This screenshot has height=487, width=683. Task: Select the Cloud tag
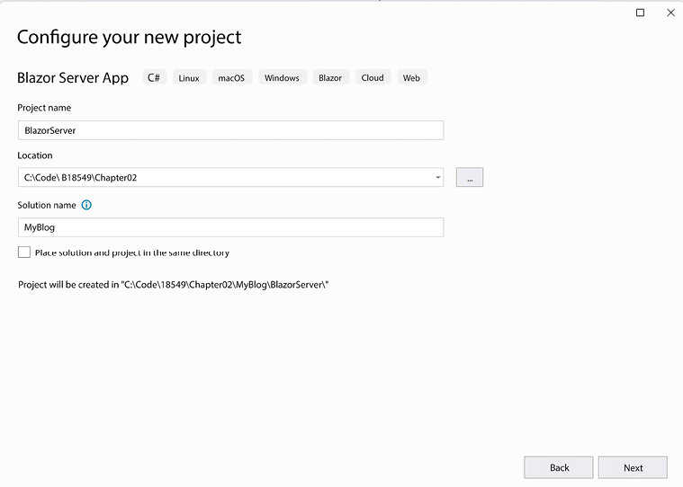373,78
